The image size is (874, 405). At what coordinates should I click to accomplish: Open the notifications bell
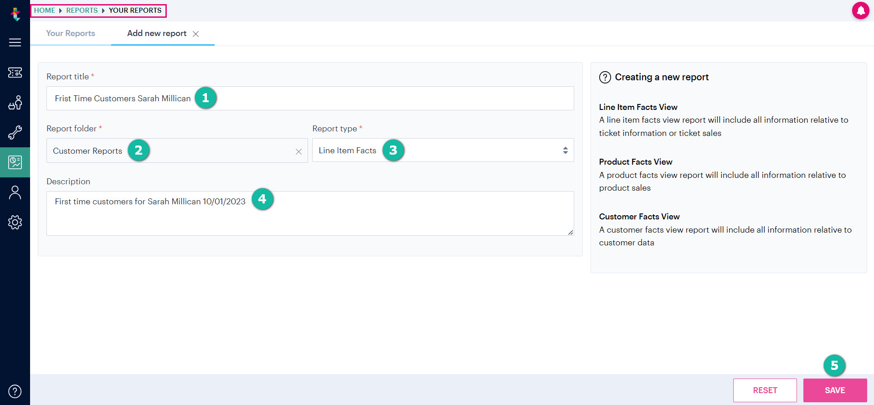coord(861,10)
